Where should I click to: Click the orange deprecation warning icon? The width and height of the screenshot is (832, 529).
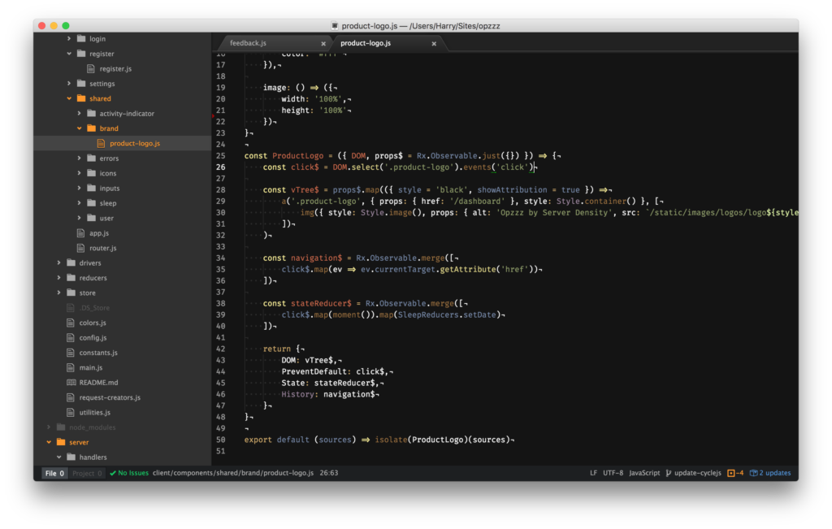(731, 473)
